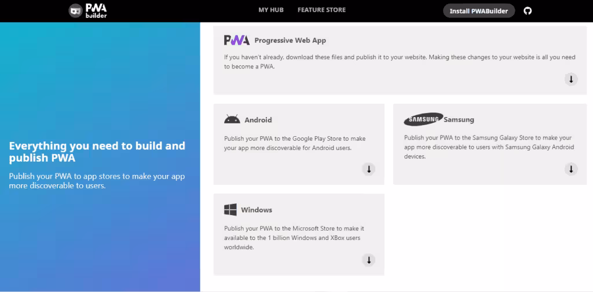The height and width of the screenshot is (292, 593).
Task: Click the purple PWA logo icon
Action: coord(237,40)
